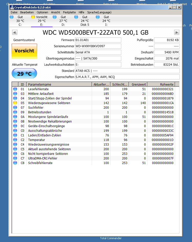Click status icon for Nicht korrigierbare Sektoren
192x242 pixels.
(x=15, y=154)
